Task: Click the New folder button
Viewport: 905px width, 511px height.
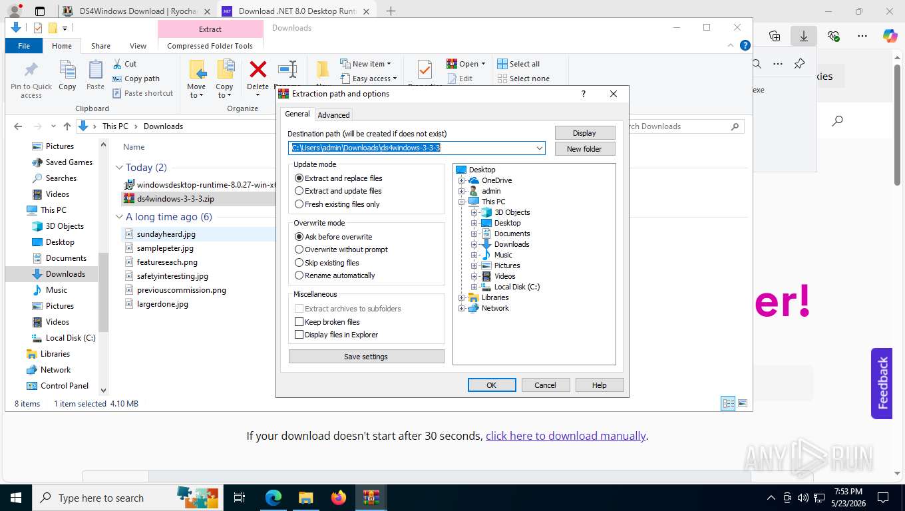Action: click(584, 149)
